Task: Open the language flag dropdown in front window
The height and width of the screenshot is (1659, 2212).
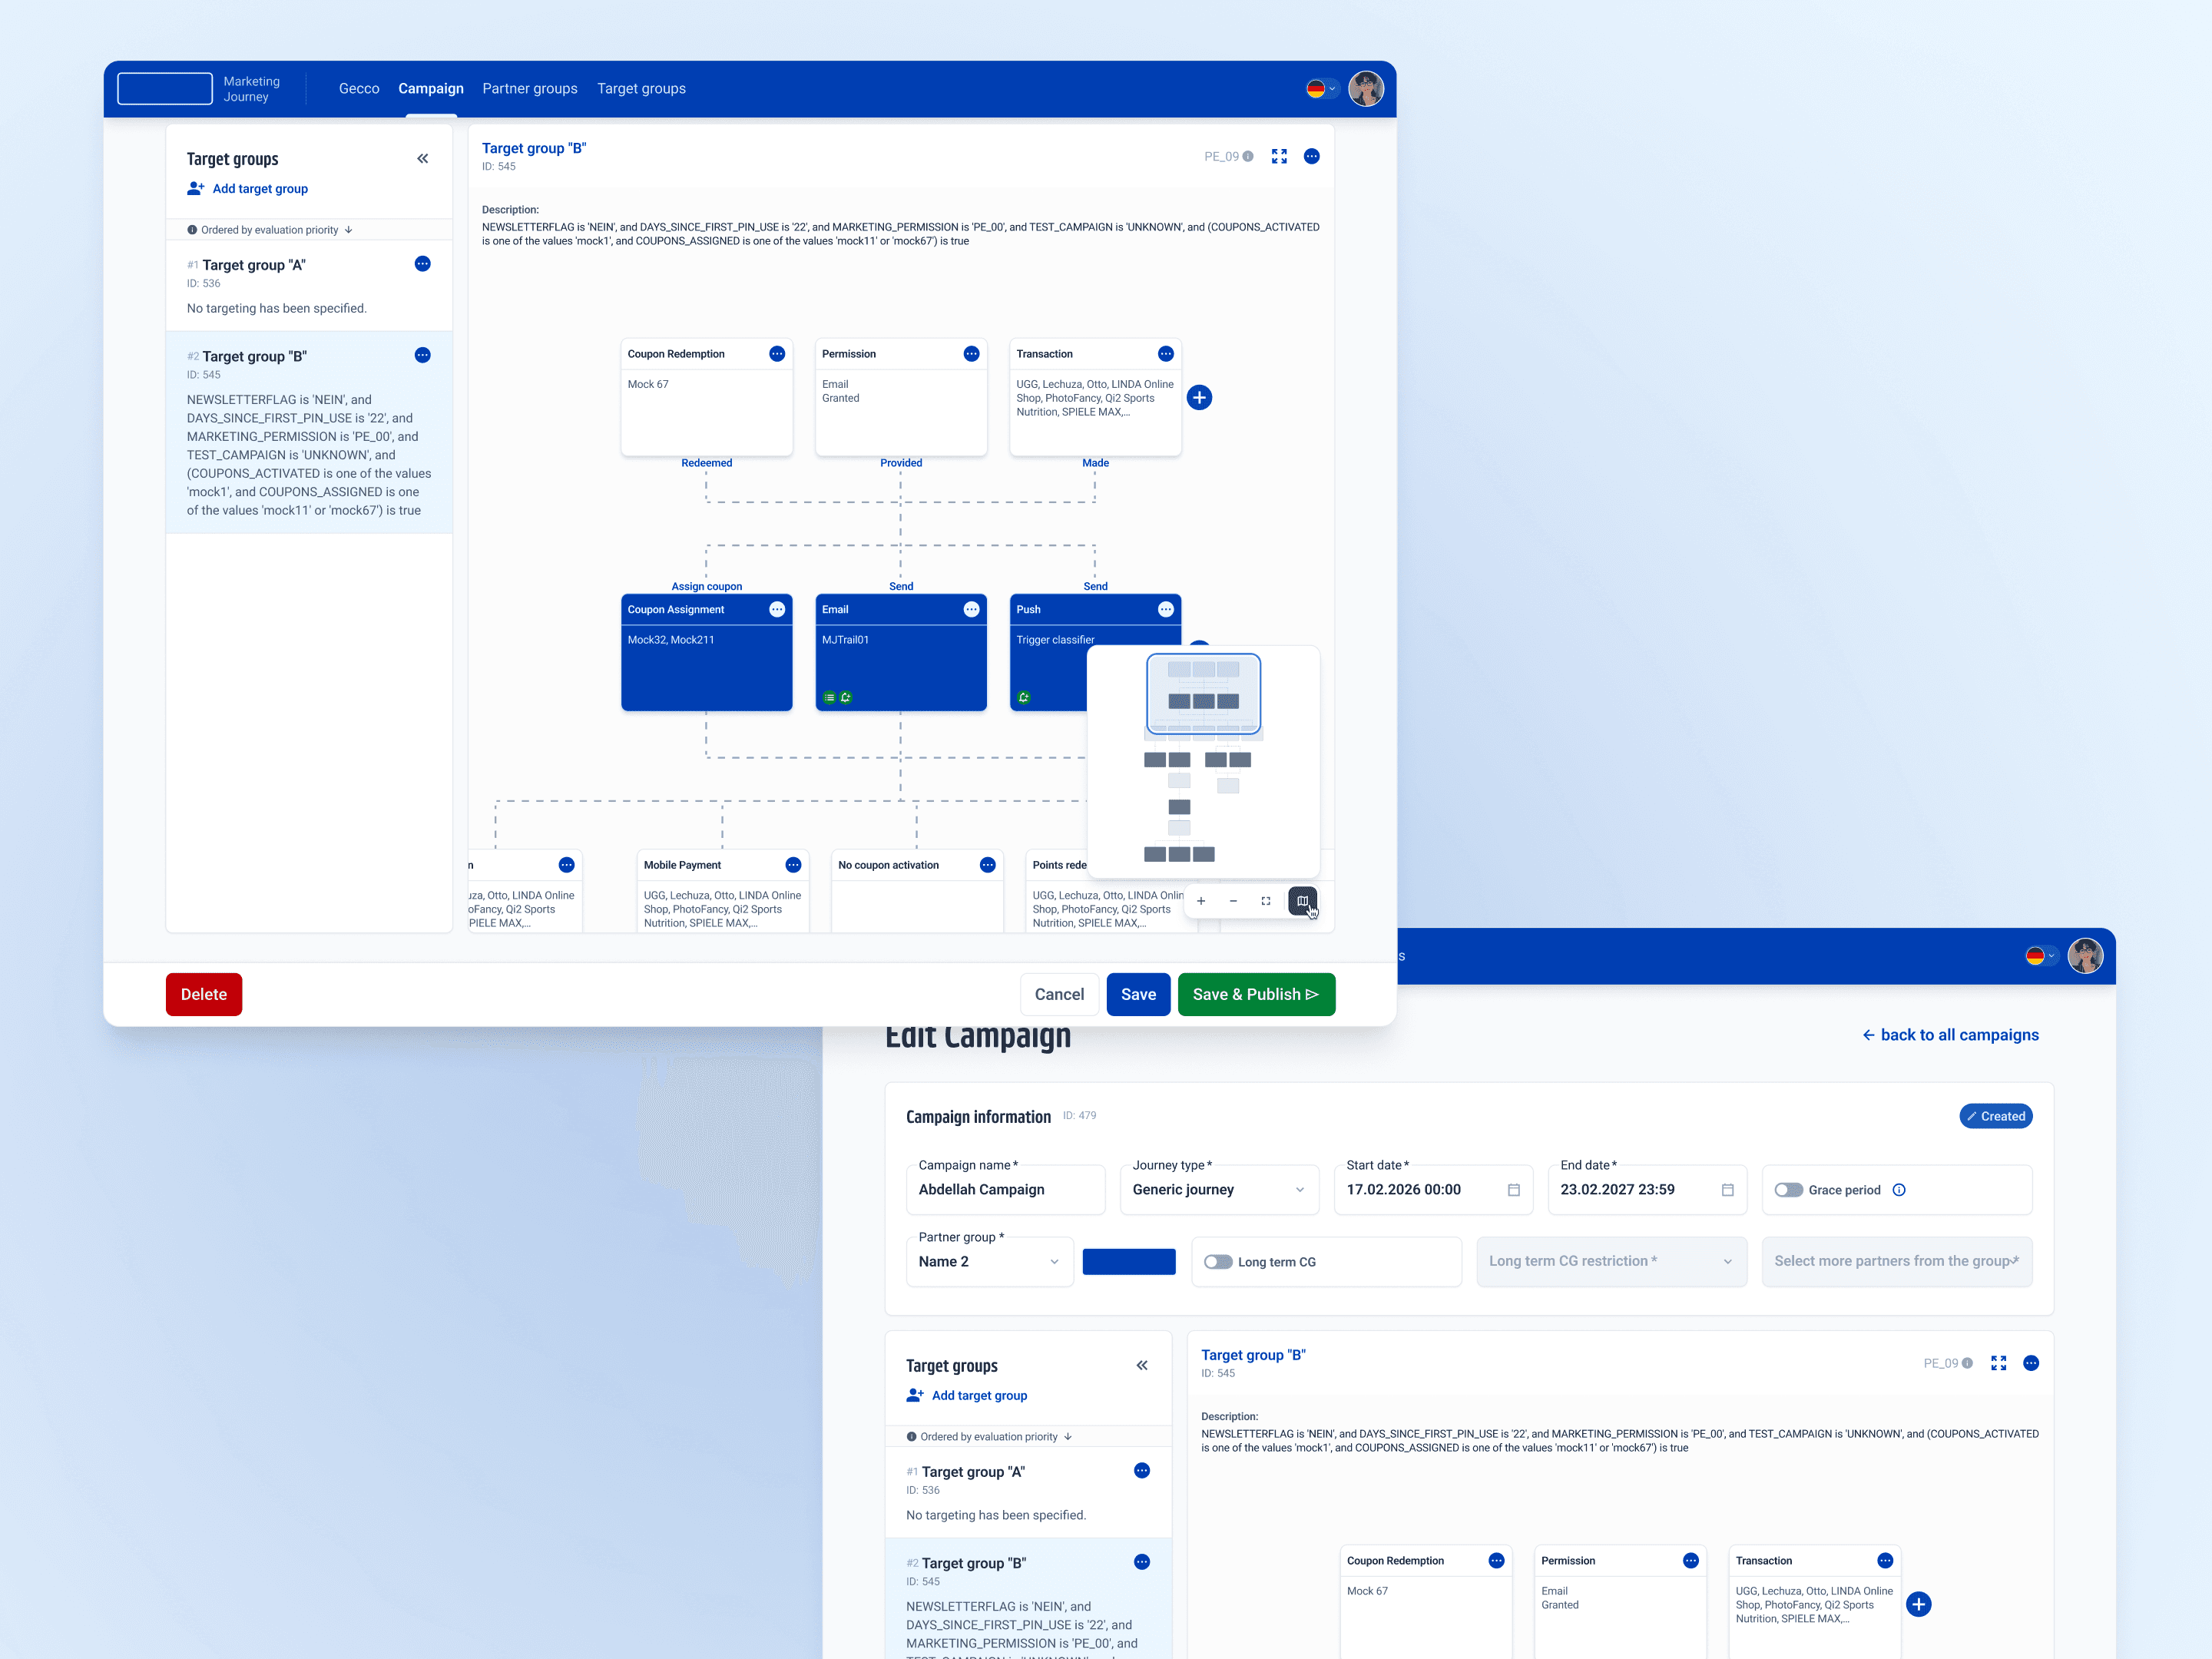Action: [1321, 88]
